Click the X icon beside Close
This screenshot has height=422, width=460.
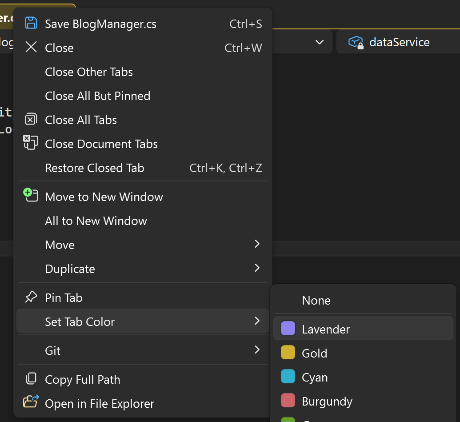click(x=31, y=47)
